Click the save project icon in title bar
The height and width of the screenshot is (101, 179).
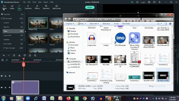click(149, 2)
